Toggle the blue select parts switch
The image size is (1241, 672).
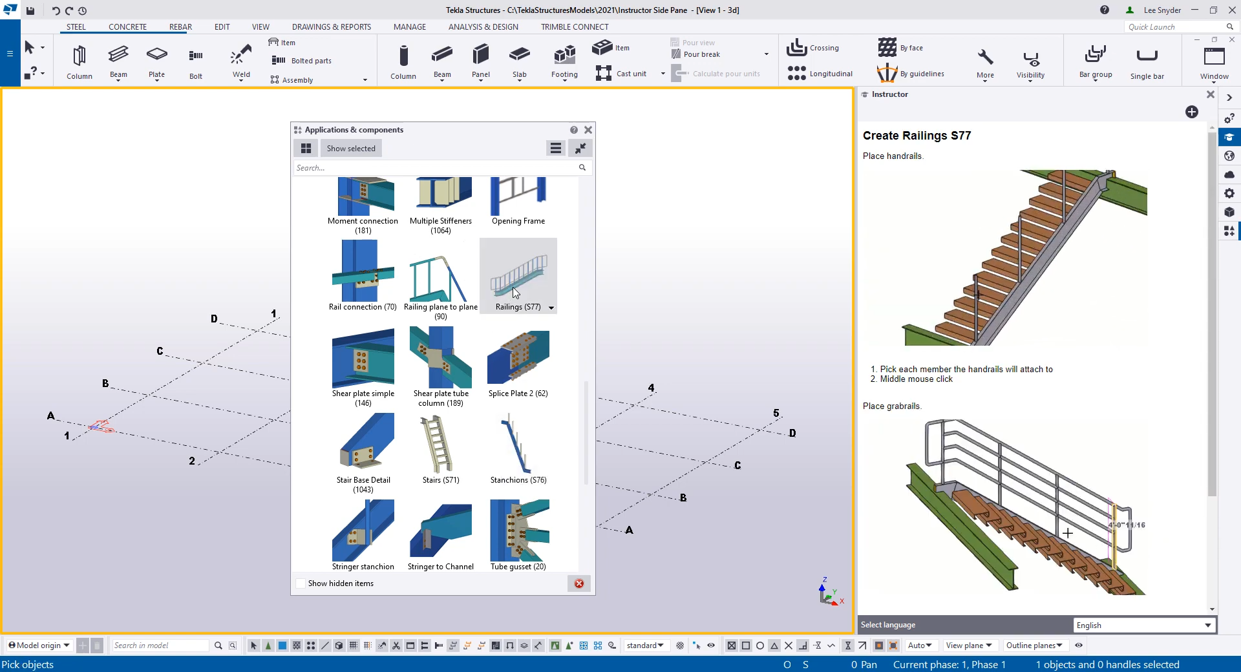click(x=282, y=646)
